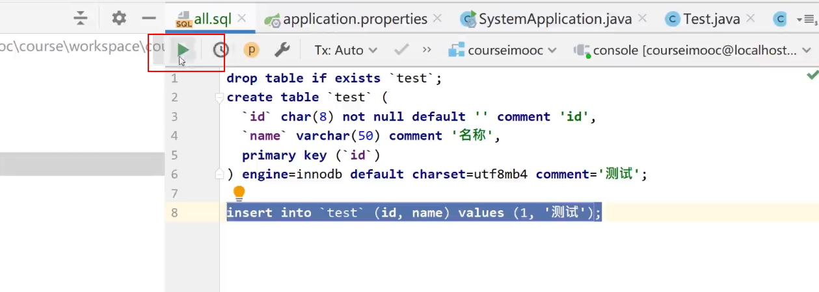Open settings with the wrench icon
Image resolution: width=819 pixels, height=292 pixels.
(282, 49)
